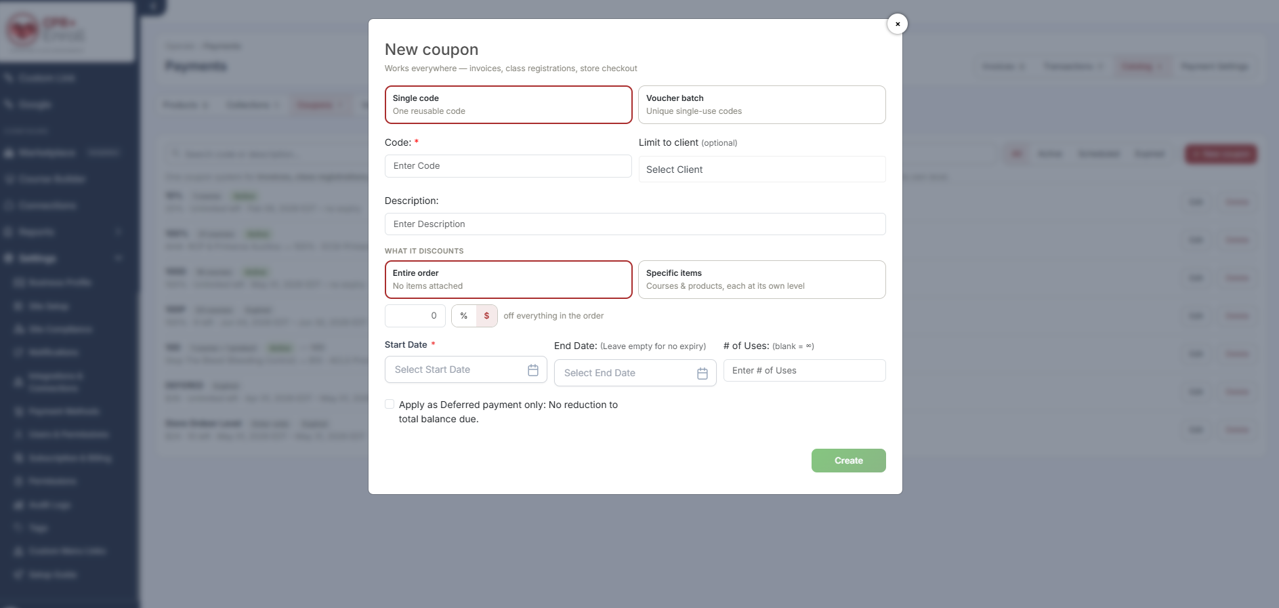Viewport: 1279px width, 608px height.
Task: Click the discount amount field
Action: click(x=415, y=316)
